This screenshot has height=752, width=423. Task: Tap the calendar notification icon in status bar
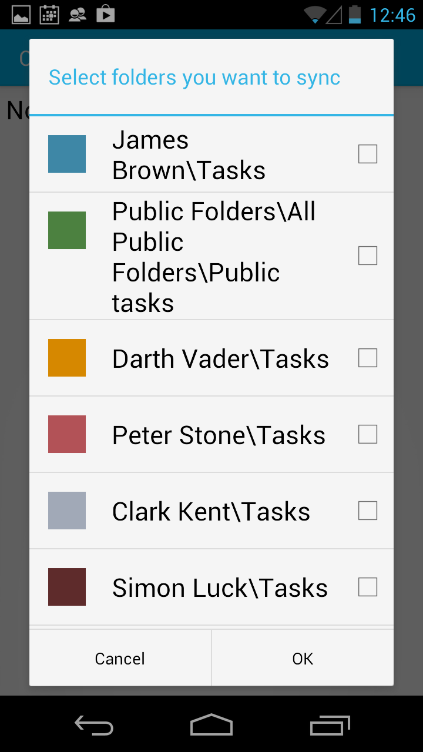tap(49, 14)
